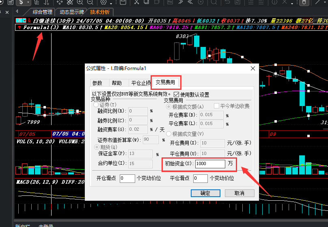Expand the cyan dropdown before 白银连续
The width and height of the screenshot is (328, 227).
pyautogui.click(x=24, y=20)
